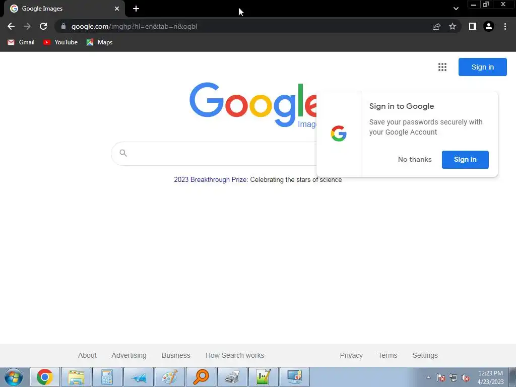Open the Chrome profile avatar menu

[489, 26]
